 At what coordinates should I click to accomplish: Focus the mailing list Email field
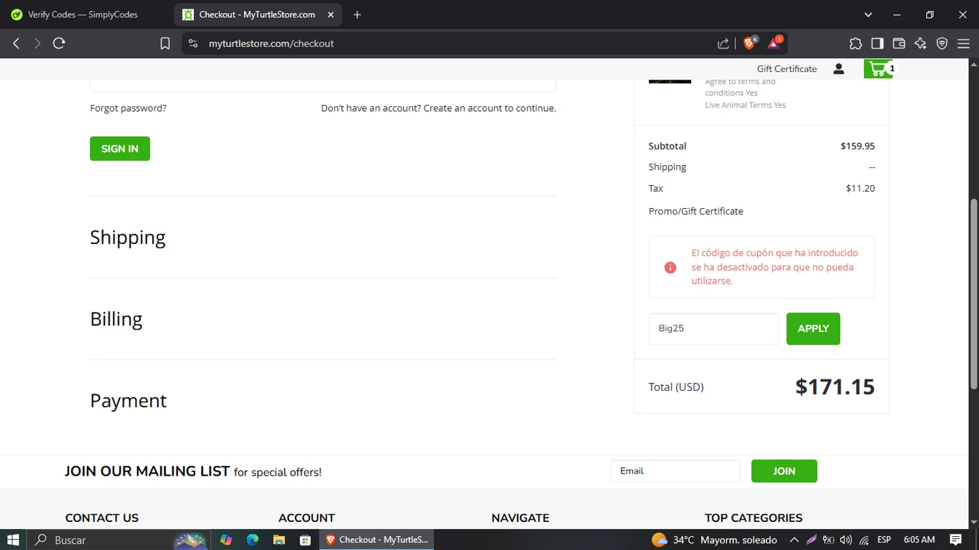point(676,471)
